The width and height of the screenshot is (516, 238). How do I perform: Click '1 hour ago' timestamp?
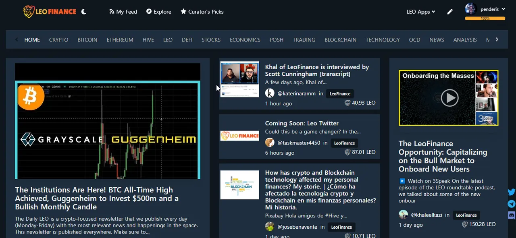click(279, 103)
